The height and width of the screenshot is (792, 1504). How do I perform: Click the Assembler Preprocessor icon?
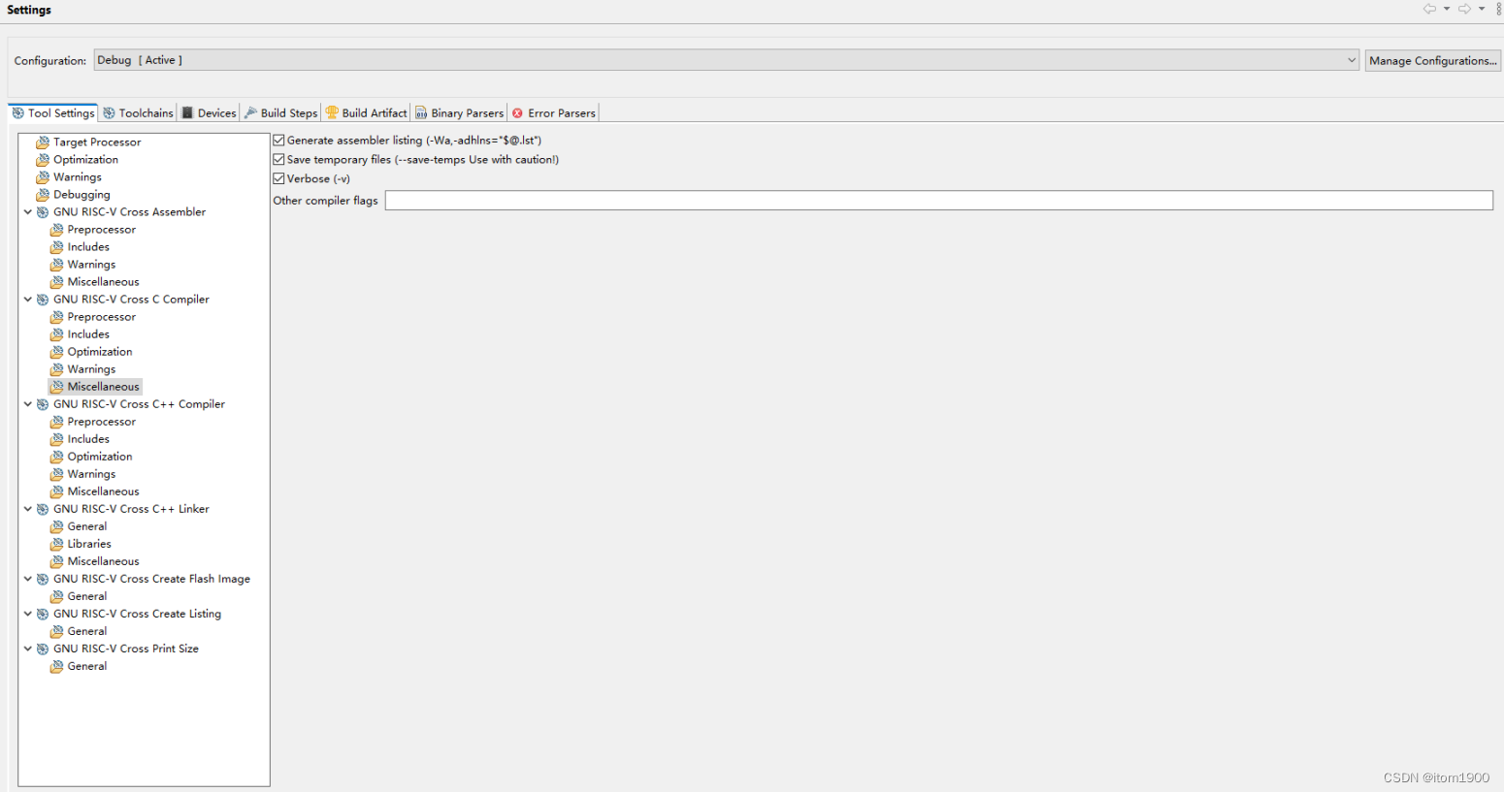pyautogui.click(x=57, y=230)
